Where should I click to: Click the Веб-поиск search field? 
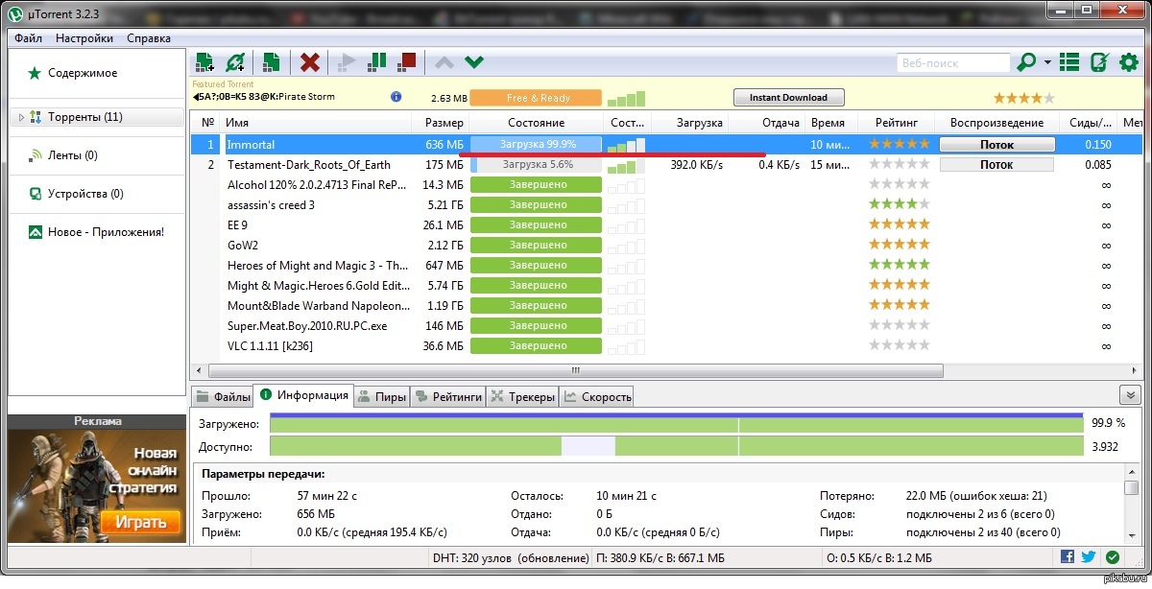coord(952,63)
